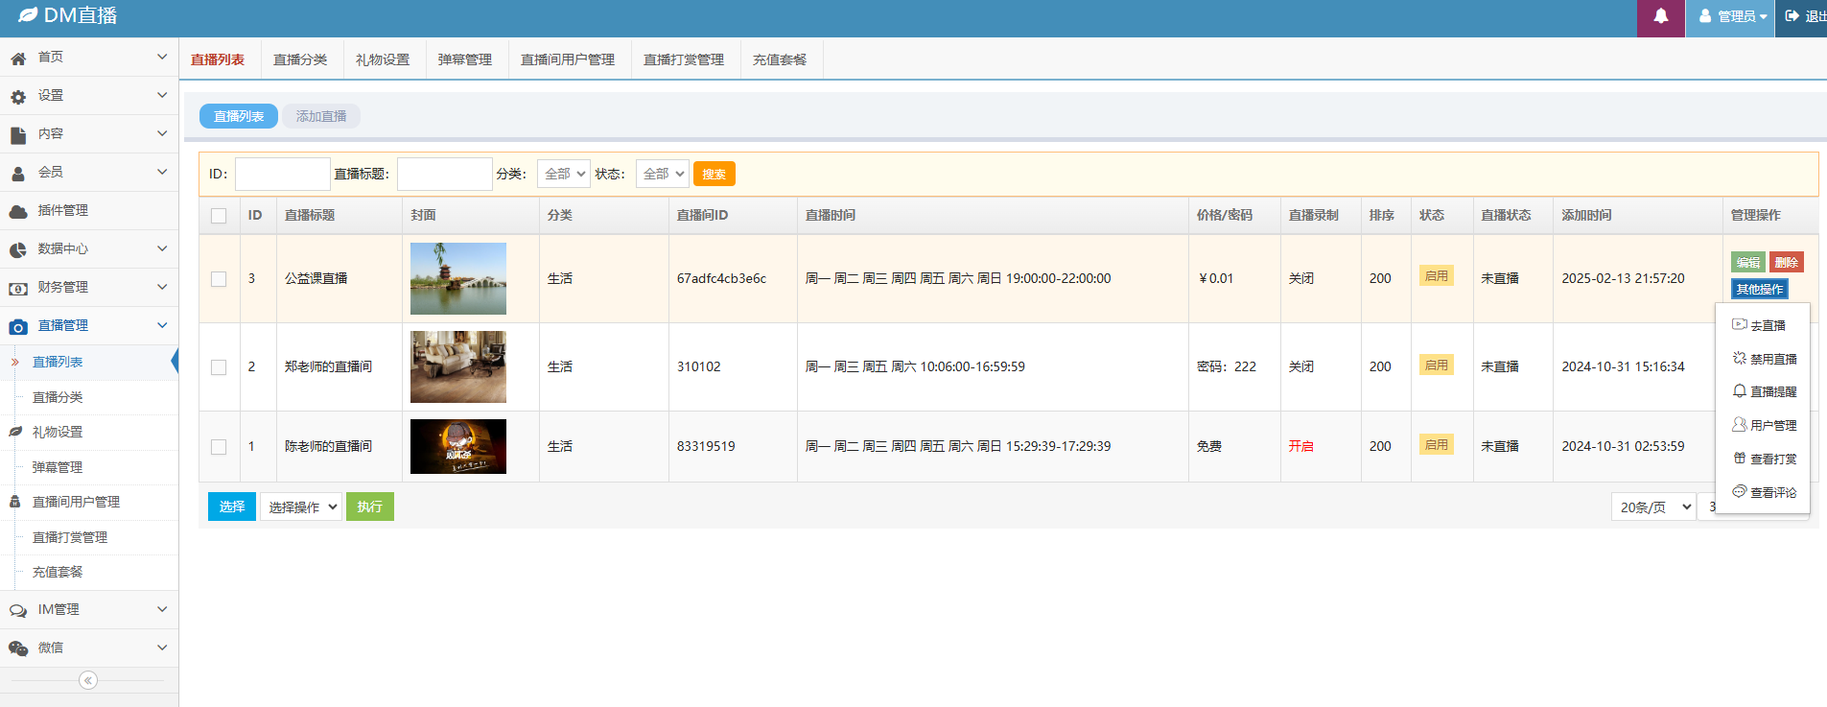Switch to the 礼物设置 tab
This screenshot has height=707, width=1827.
coord(383,59)
